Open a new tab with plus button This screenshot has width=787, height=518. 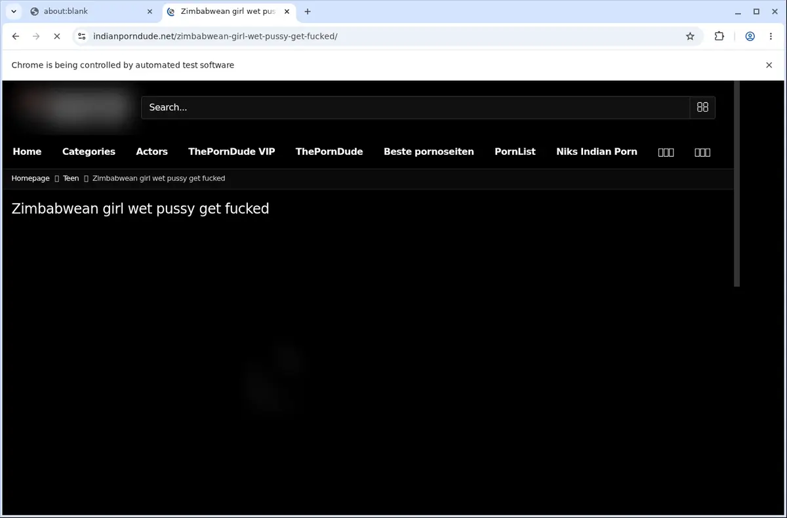(308, 11)
